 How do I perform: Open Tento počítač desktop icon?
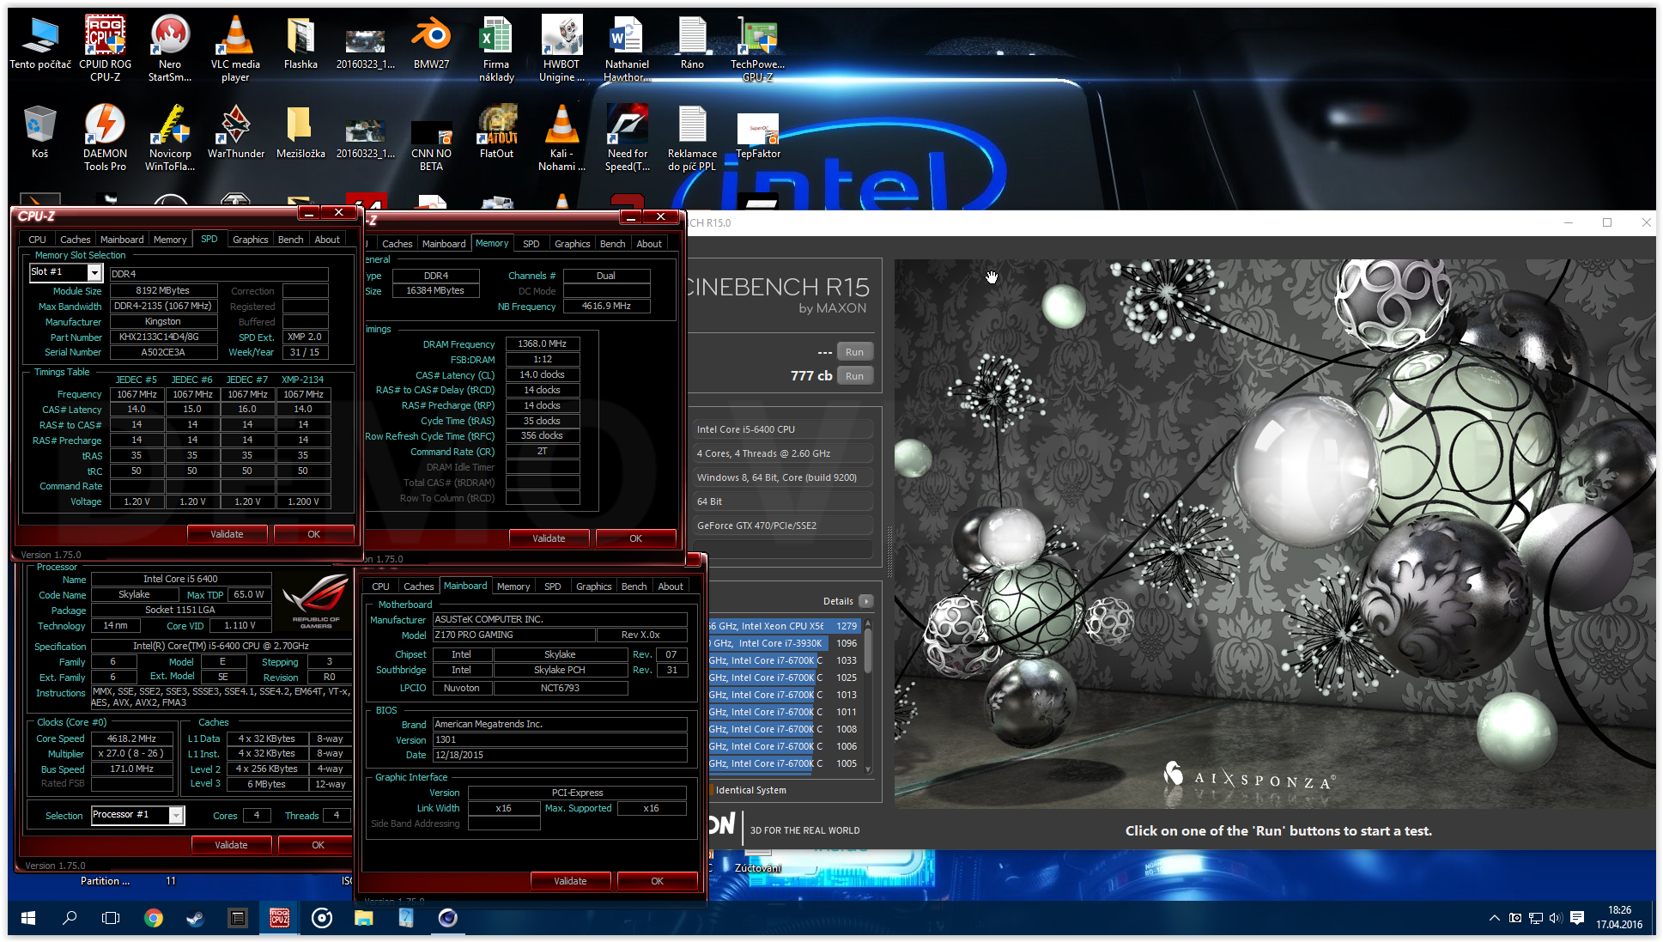click(x=39, y=43)
